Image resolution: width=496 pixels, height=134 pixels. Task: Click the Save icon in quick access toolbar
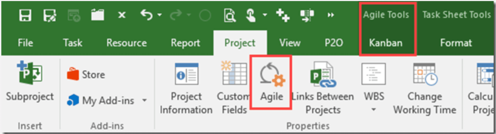tap(25, 15)
